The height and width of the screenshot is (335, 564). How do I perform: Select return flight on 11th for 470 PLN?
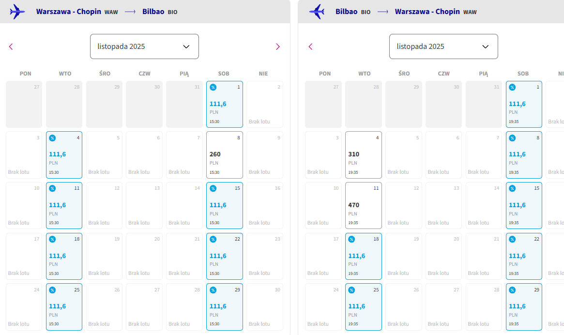pos(363,205)
